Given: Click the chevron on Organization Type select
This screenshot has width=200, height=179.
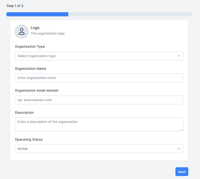Looking at the screenshot, I should (x=179, y=56).
